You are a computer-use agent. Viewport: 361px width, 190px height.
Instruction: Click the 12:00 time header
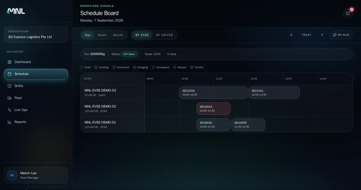click(x=254, y=79)
